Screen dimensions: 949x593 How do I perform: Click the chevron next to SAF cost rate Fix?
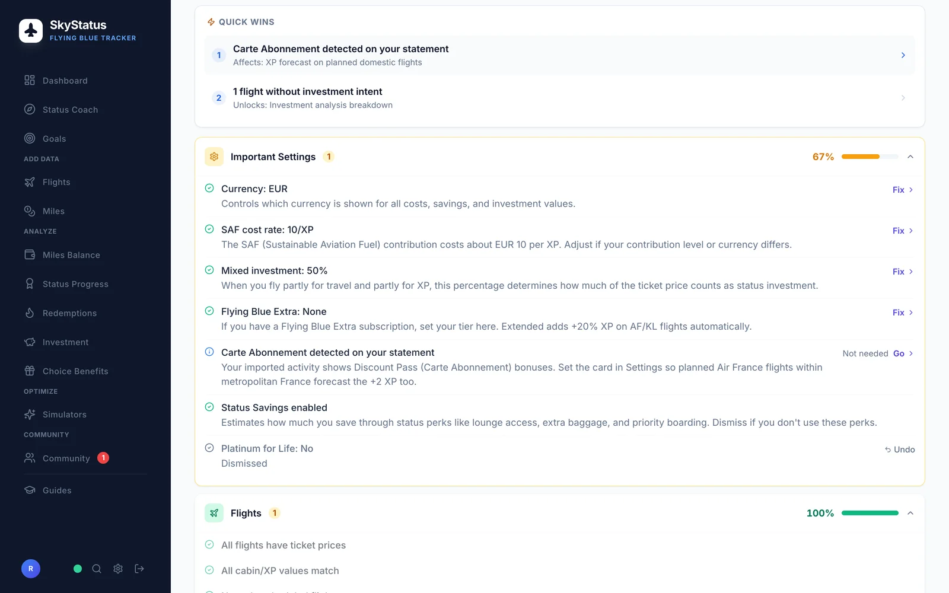click(x=911, y=231)
